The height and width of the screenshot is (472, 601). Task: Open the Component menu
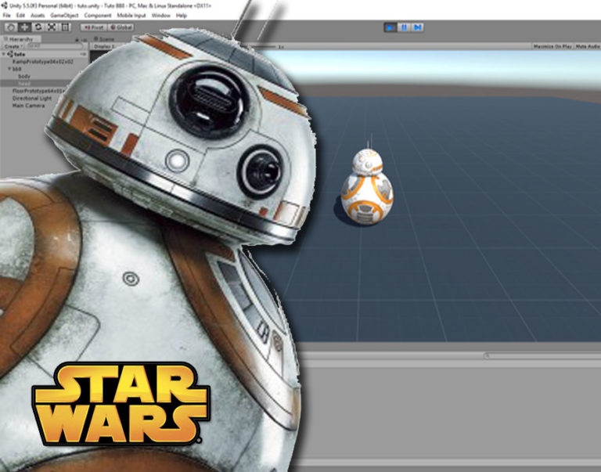coord(98,16)
